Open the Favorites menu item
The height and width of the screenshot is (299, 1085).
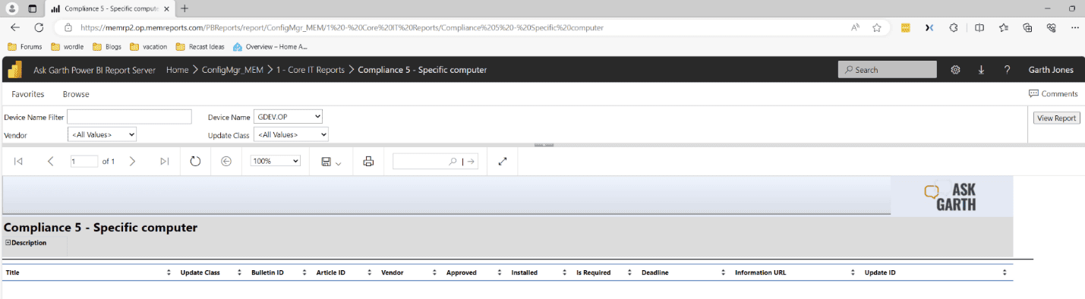[x=28, y=94]
